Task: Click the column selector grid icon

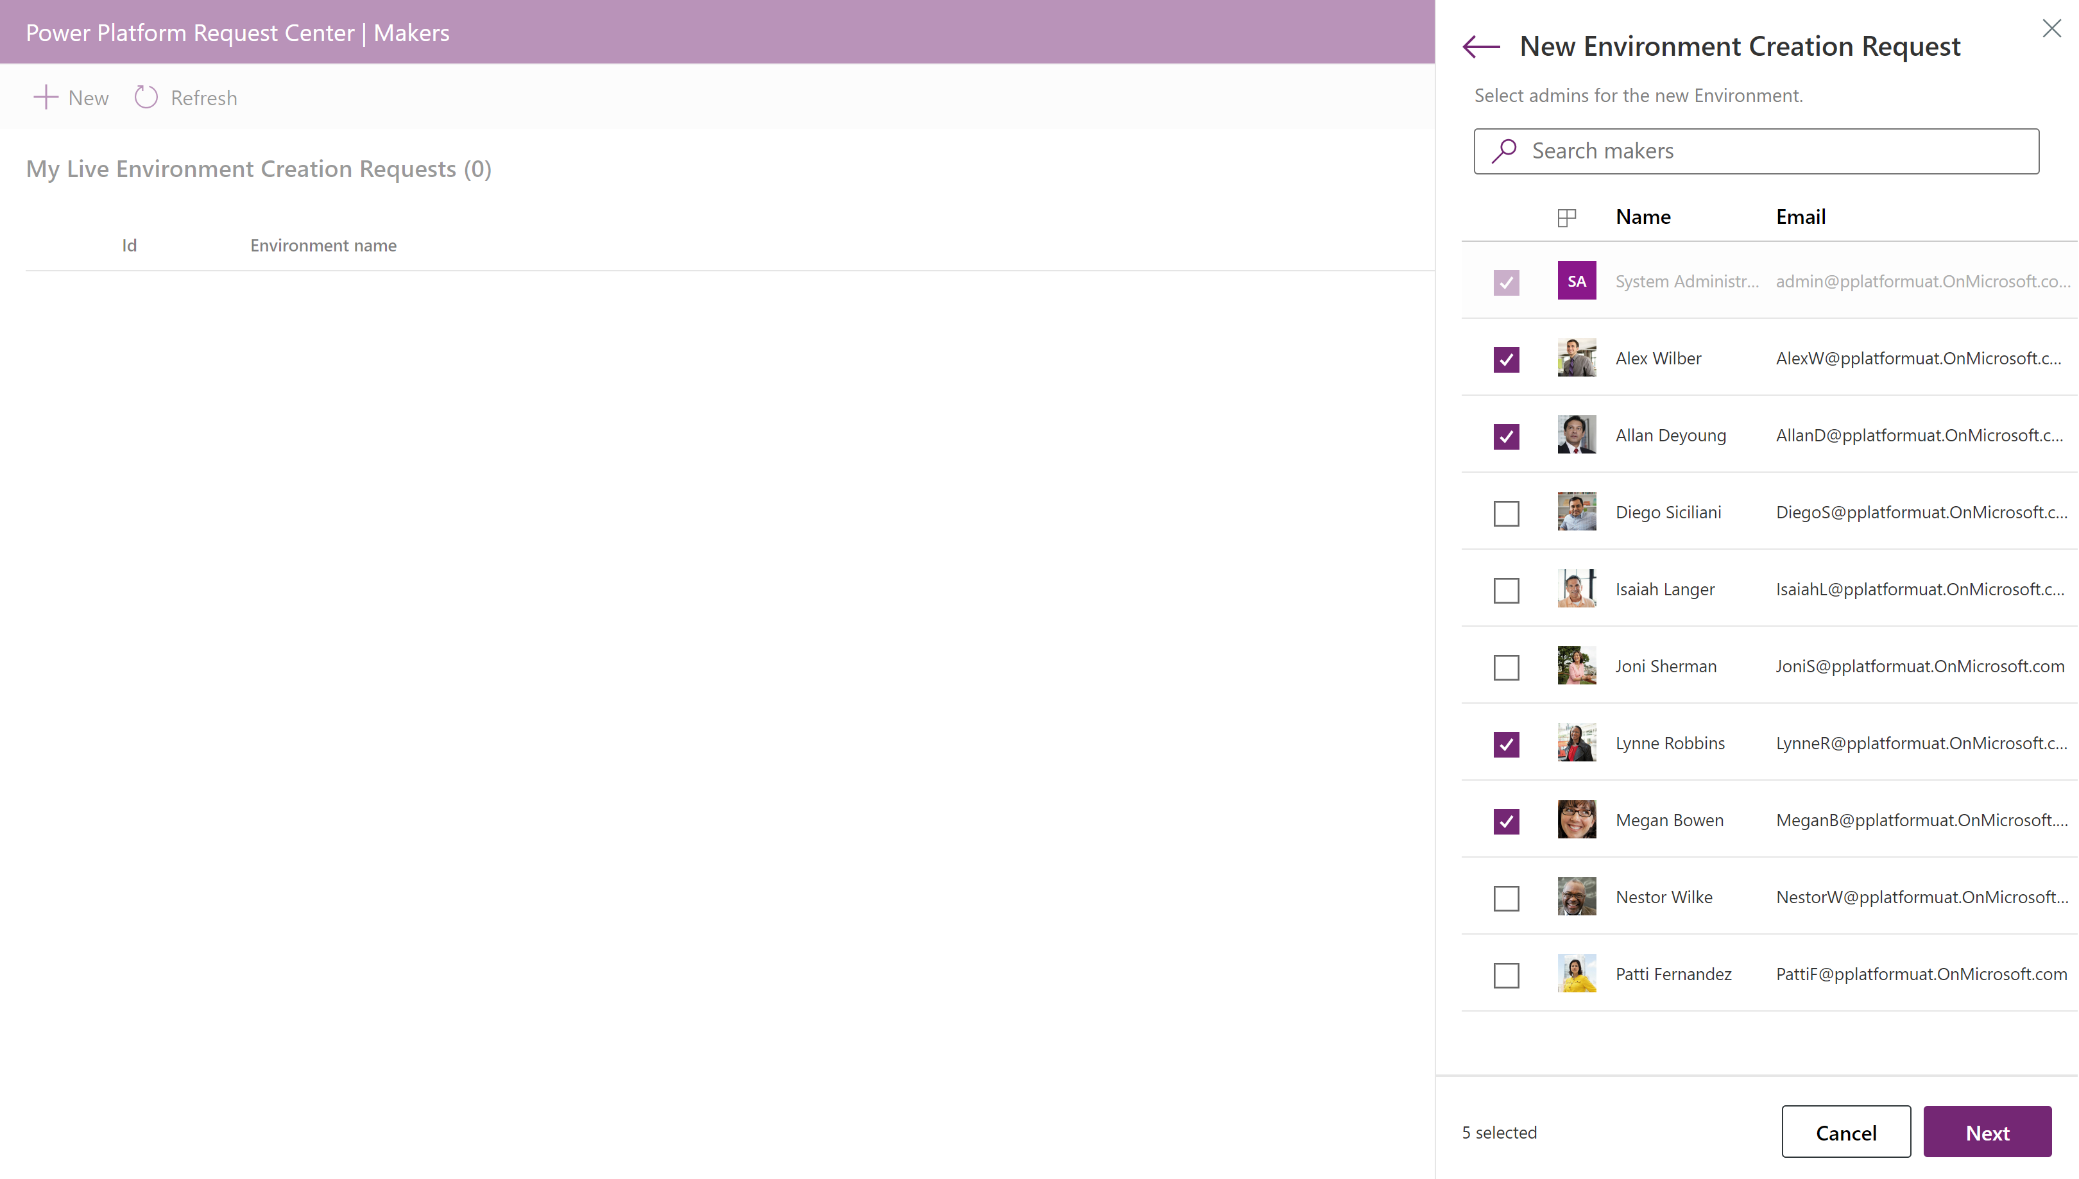Action: (1566, 218)
